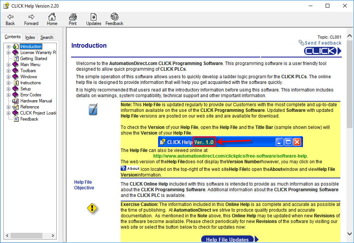The height and width of the screenshot is (243, 354).
Task: Expand the Toolbars tree node
Action: point(8,71)
